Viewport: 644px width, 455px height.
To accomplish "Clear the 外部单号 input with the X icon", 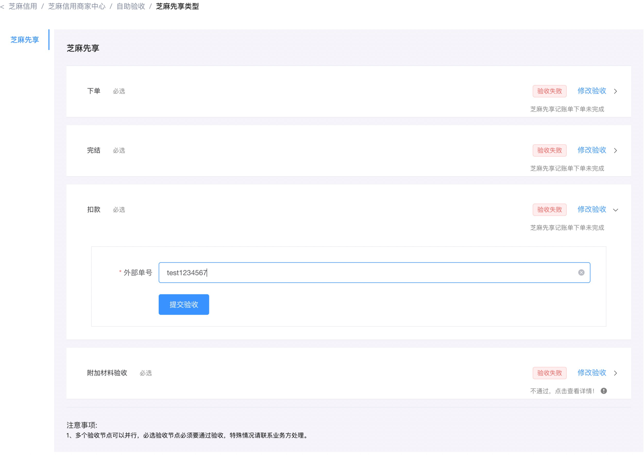I will (581, 272).
